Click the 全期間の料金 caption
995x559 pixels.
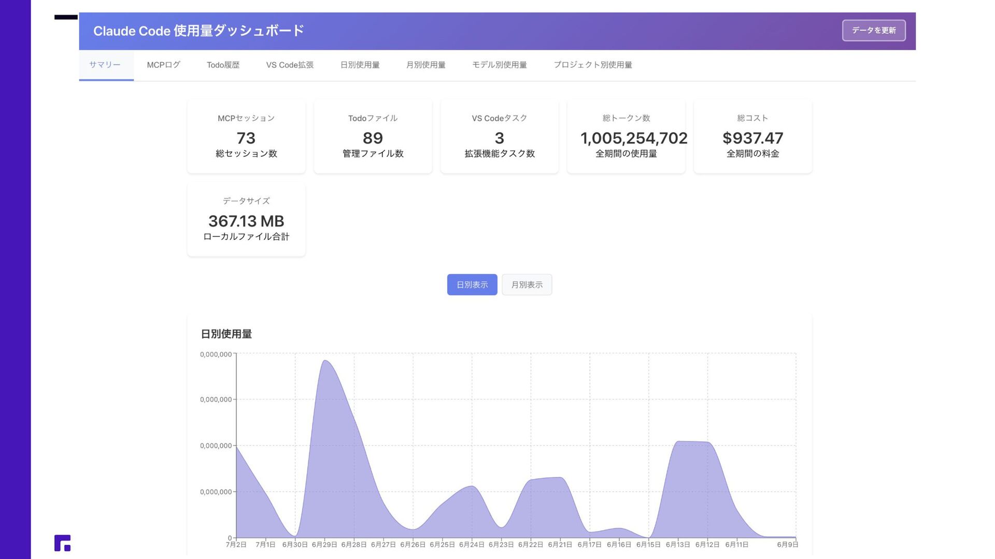click(x=752, y=153)
